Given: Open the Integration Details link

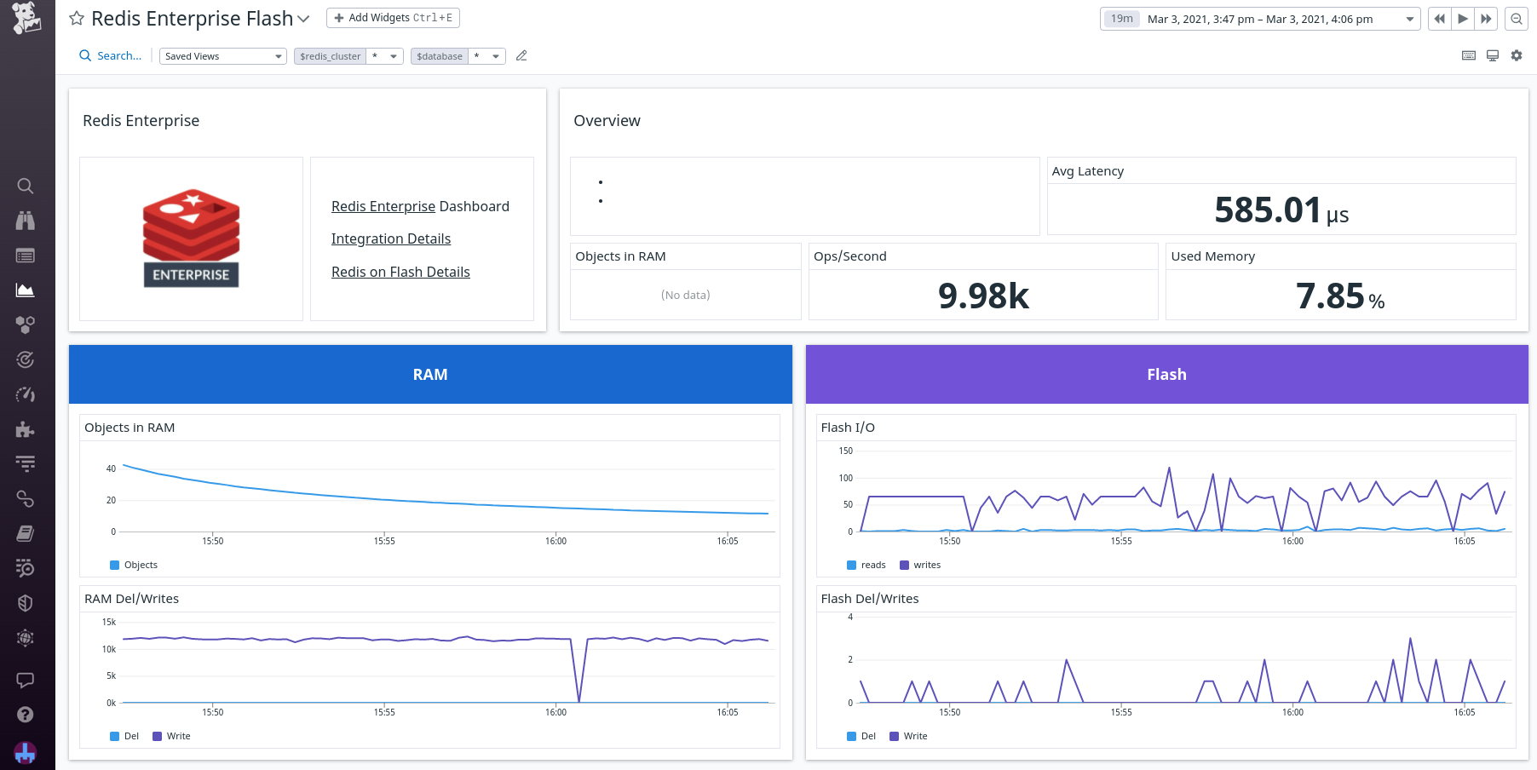Looking at the screenshot, I should click(391, 238).
